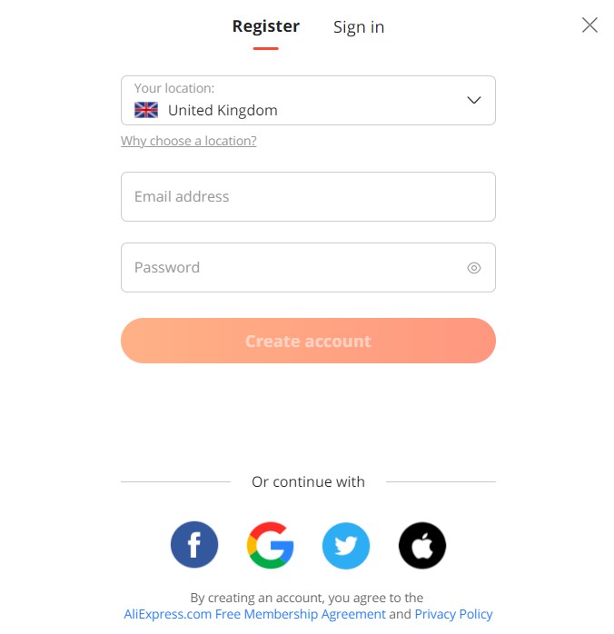Click the Create account button
The height and width of the screenshot is (634, 614).
click(308, 341)
